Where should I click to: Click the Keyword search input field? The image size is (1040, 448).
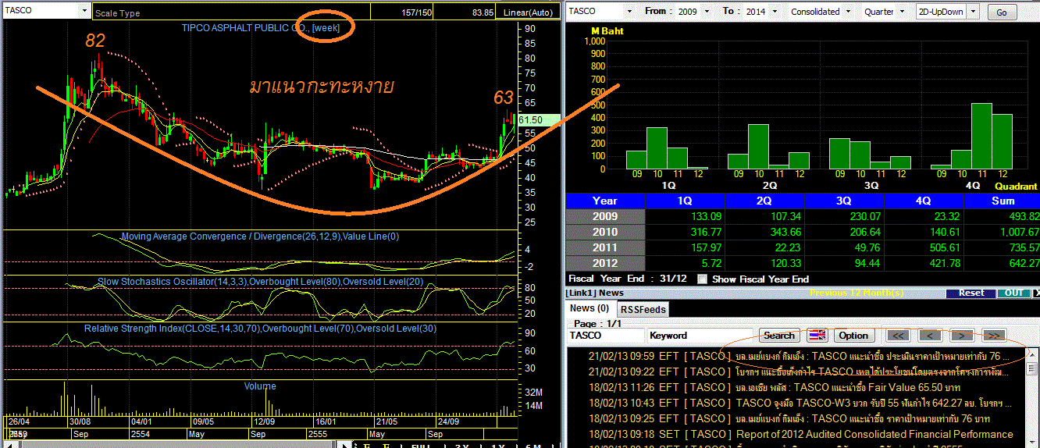coord(700,336)
